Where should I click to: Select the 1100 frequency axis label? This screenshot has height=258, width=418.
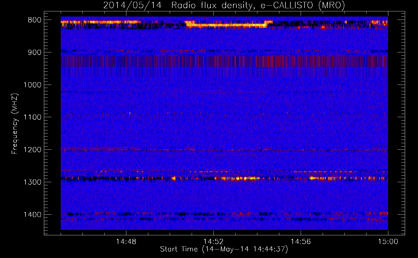point(32,117)
